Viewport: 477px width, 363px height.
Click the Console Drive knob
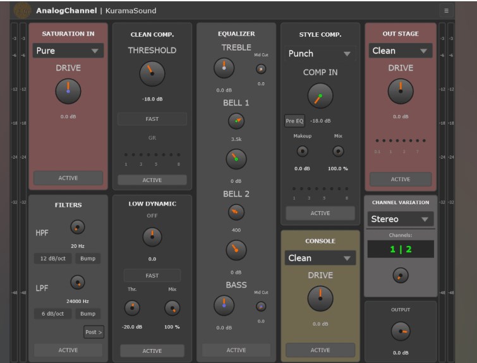pos(320,298)
